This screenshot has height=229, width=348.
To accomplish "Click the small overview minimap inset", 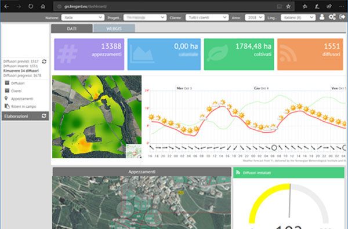I will tap(134, 151).
